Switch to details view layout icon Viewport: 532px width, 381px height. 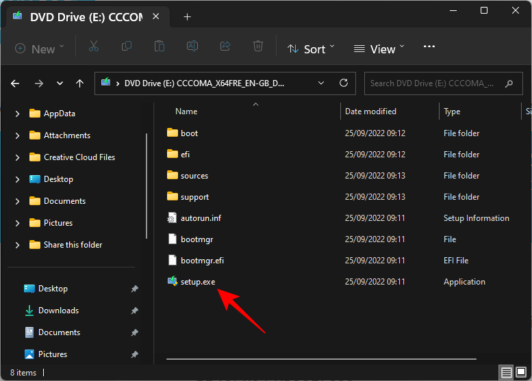tap(506, 373)
